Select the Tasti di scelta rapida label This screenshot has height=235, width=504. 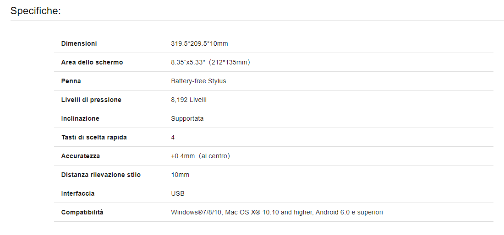94,137
